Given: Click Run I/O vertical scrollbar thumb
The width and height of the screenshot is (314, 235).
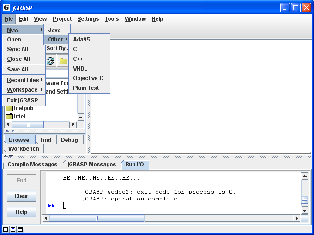Looking at the screenshot, I should 304,200.
